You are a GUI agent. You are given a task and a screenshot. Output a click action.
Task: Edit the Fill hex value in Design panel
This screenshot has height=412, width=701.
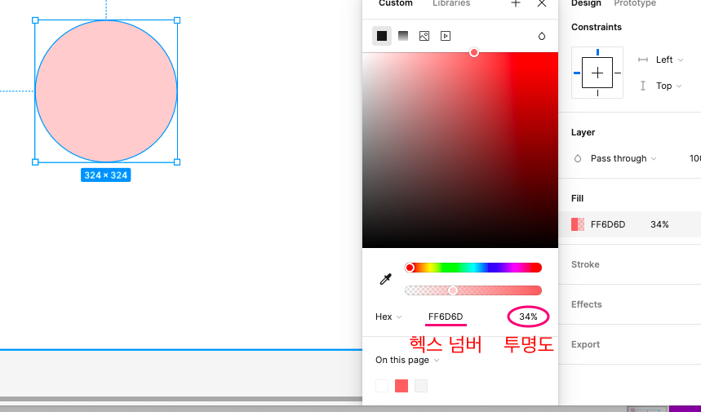click(608, 224)
